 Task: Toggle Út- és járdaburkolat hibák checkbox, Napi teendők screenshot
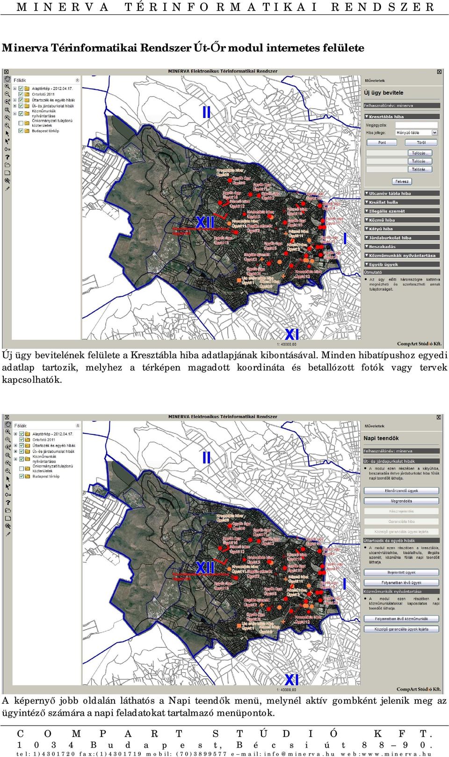coord(22,451)
